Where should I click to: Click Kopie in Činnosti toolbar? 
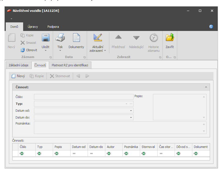37,76
